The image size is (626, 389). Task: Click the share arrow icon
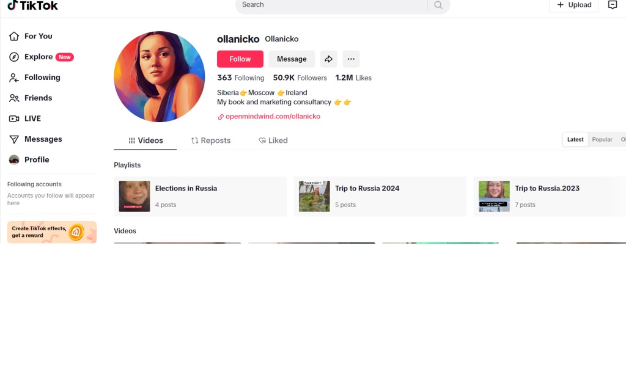click(x=328, y=59)
